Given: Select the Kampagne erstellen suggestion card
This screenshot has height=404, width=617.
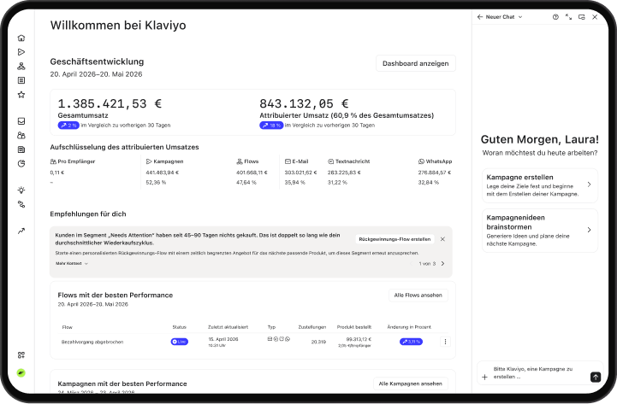Looking at the screenshot, I should click(540, 185).
